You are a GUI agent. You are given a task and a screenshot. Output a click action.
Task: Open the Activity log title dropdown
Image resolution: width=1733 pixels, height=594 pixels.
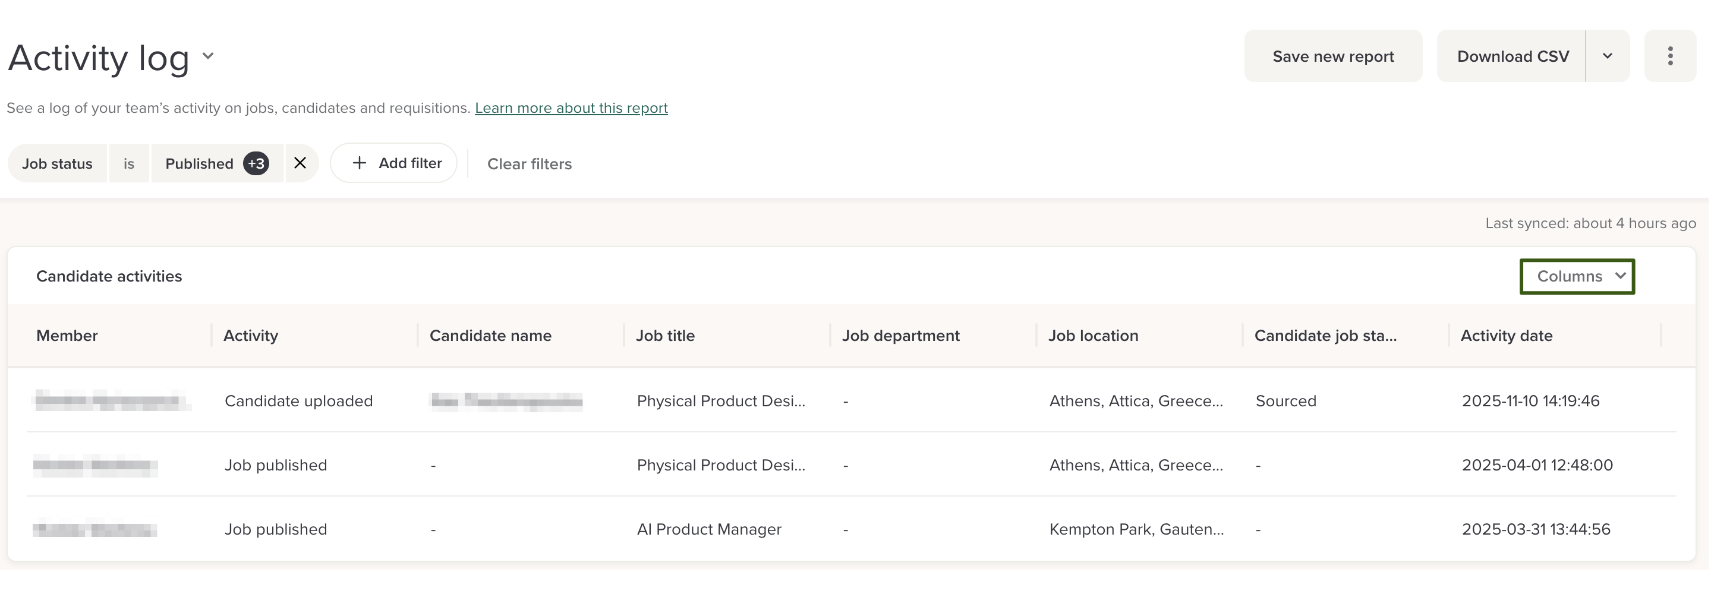(x=208, y=56)
